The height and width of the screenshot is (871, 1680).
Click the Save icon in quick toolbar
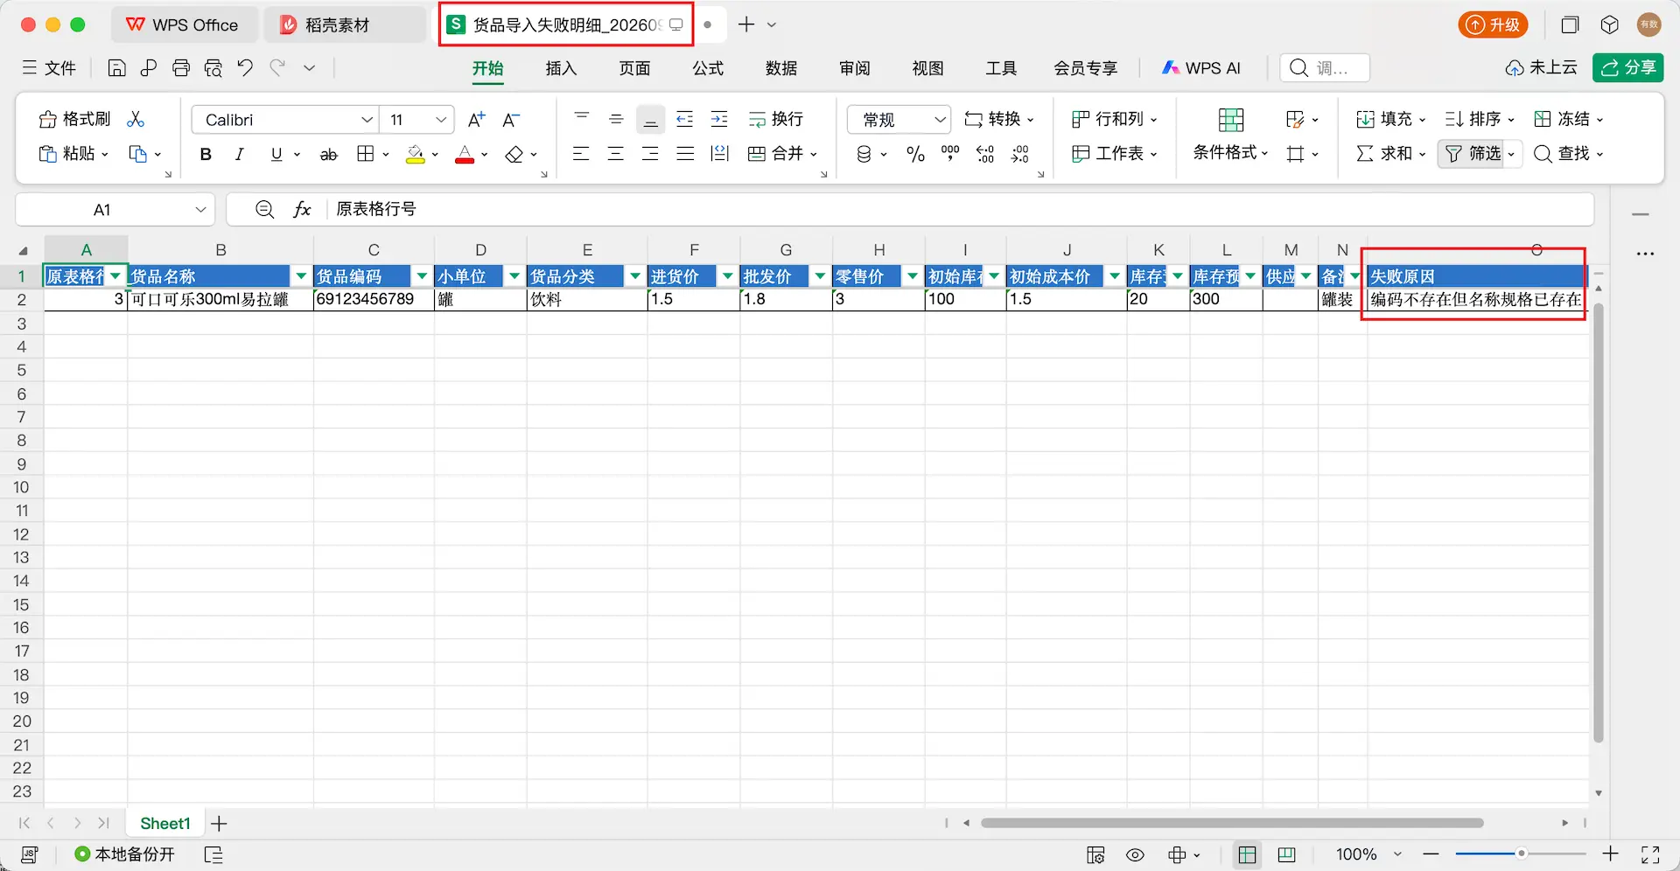click(117, 68)
